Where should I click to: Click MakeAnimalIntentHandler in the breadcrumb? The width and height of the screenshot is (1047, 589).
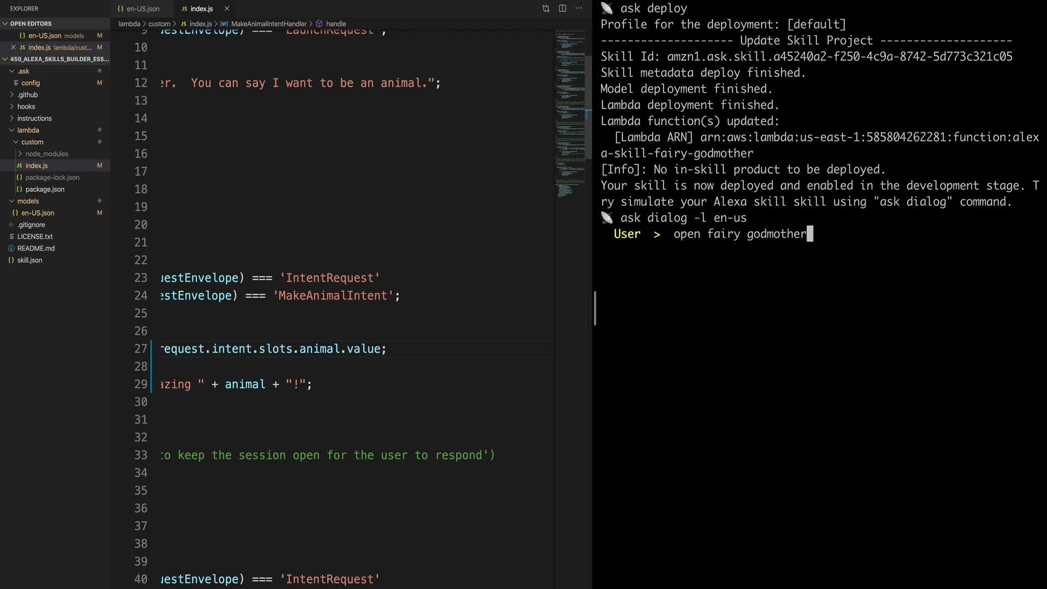click(268, 24)
